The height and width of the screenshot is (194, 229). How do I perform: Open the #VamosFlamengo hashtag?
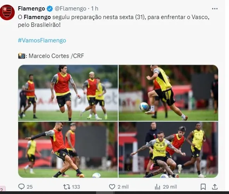click(x=42, y=40)
